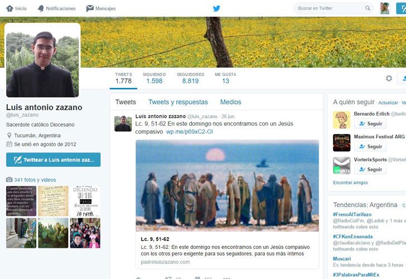The width and height of the screenshot is (406, 279).
Task: Click Twittear a Luis antonio zaz... button
Action: [x=54, y=160]
